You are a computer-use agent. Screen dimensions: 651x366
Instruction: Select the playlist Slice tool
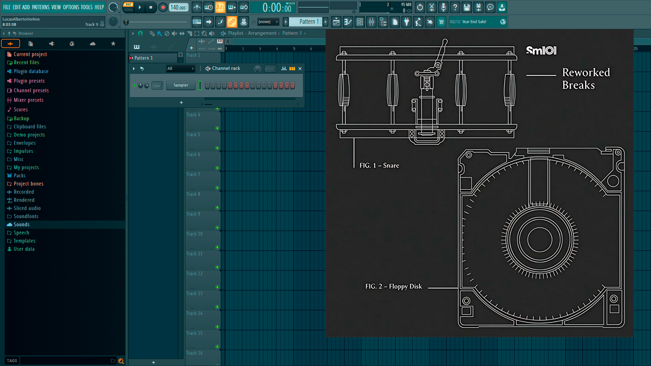pos(189,33)
